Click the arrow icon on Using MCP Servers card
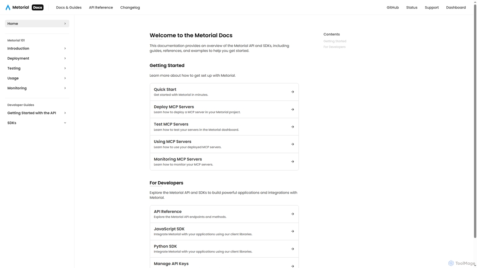The width and height of the screenshot is (477, 268). click(293, 144)
